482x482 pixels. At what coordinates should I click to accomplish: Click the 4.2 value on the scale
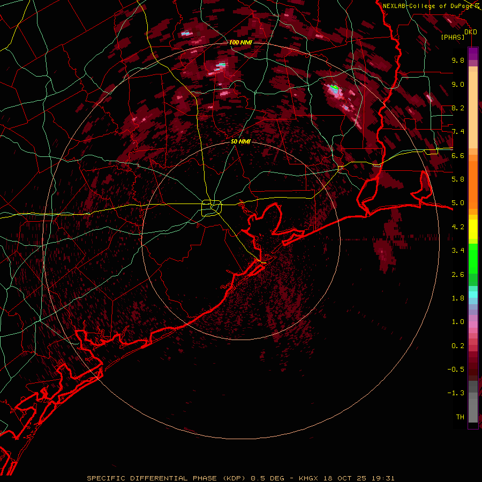click(458, 227)
